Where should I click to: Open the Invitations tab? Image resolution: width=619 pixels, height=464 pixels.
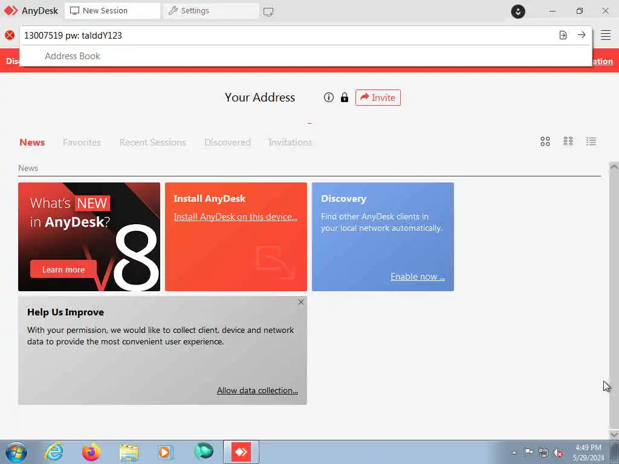(x=290, y=143)
